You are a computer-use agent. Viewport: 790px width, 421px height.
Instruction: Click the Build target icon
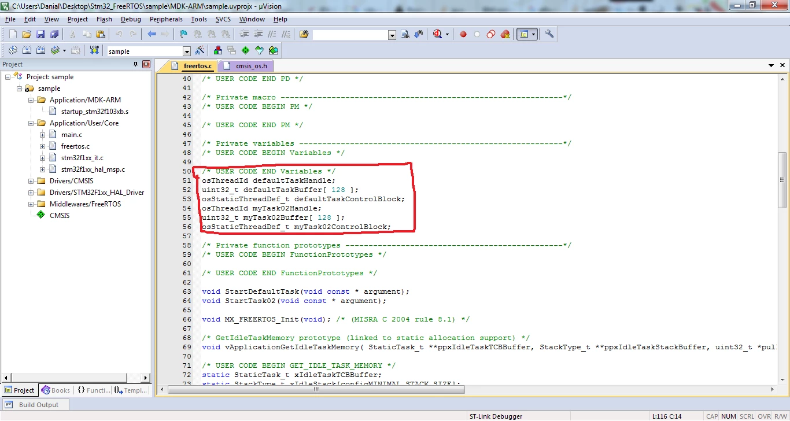click(27, 50)
